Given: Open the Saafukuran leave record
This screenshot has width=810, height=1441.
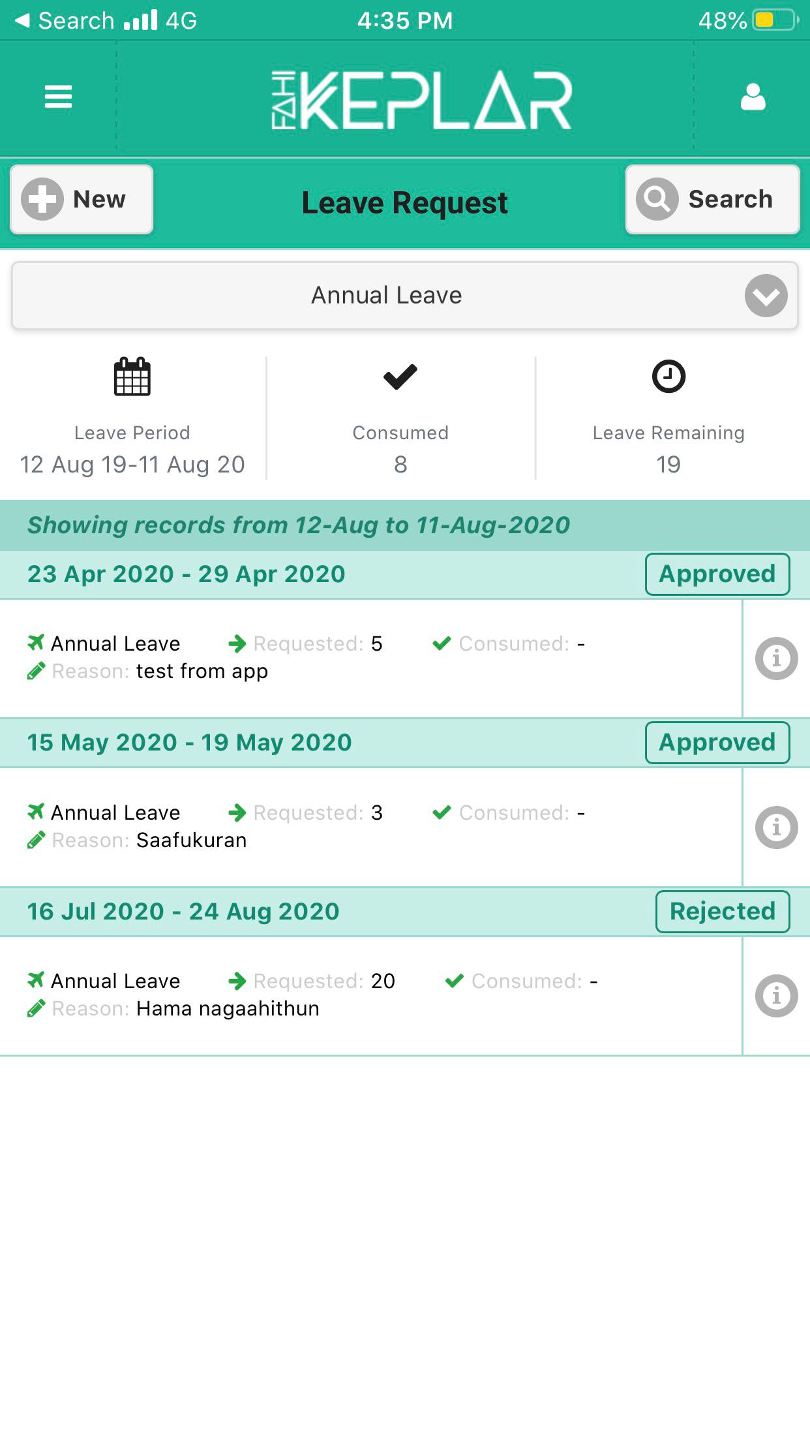Looking at the screenshot, I should tap(370, 827).
